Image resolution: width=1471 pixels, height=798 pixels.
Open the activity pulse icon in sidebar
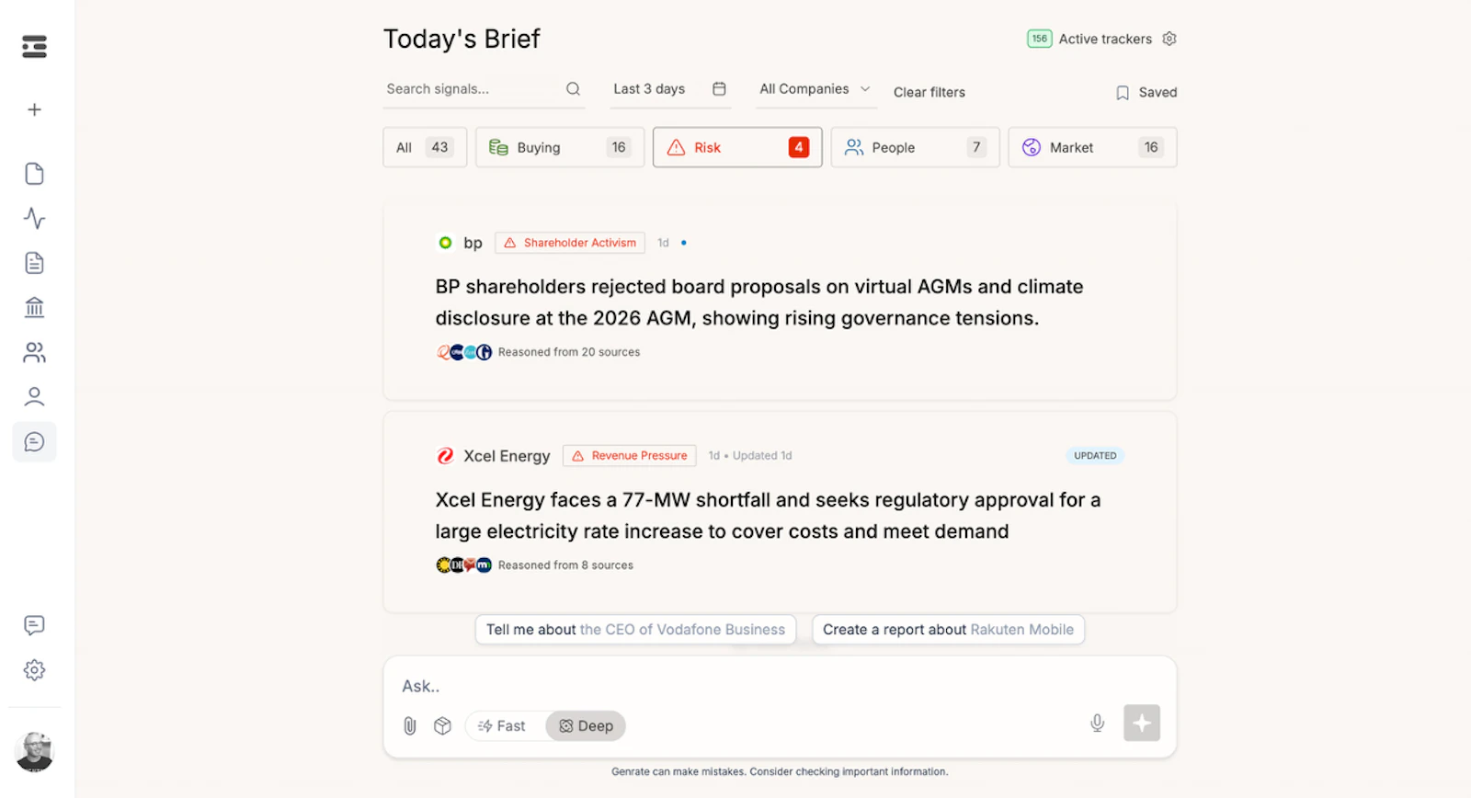click(x=34, y=219)
